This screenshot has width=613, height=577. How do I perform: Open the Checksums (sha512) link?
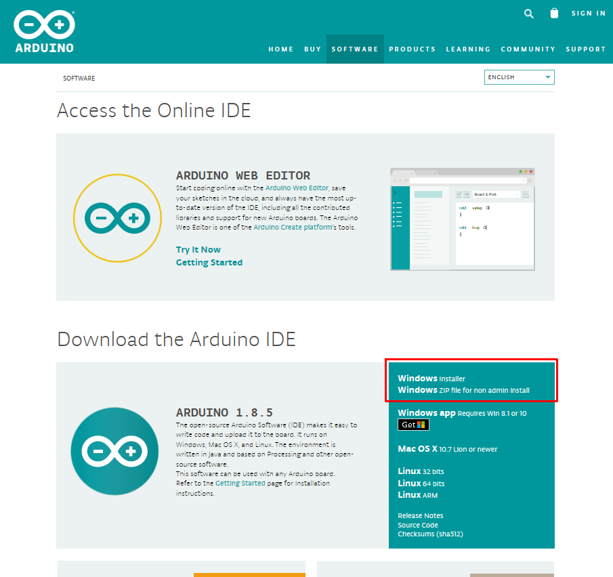(x=430, y=534)
